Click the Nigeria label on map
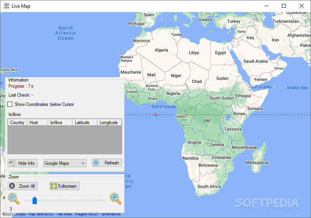 point(173,93)
